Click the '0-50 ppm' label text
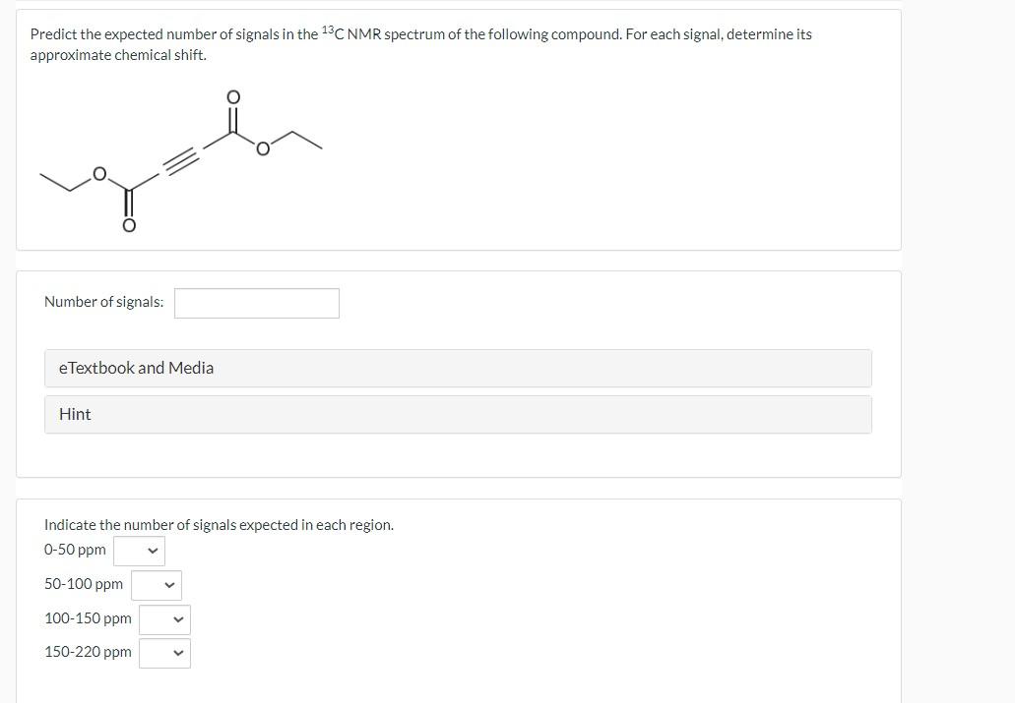 pos(75,550)
